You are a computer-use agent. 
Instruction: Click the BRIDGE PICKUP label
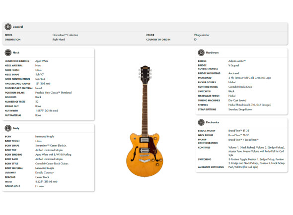[207, 131]
